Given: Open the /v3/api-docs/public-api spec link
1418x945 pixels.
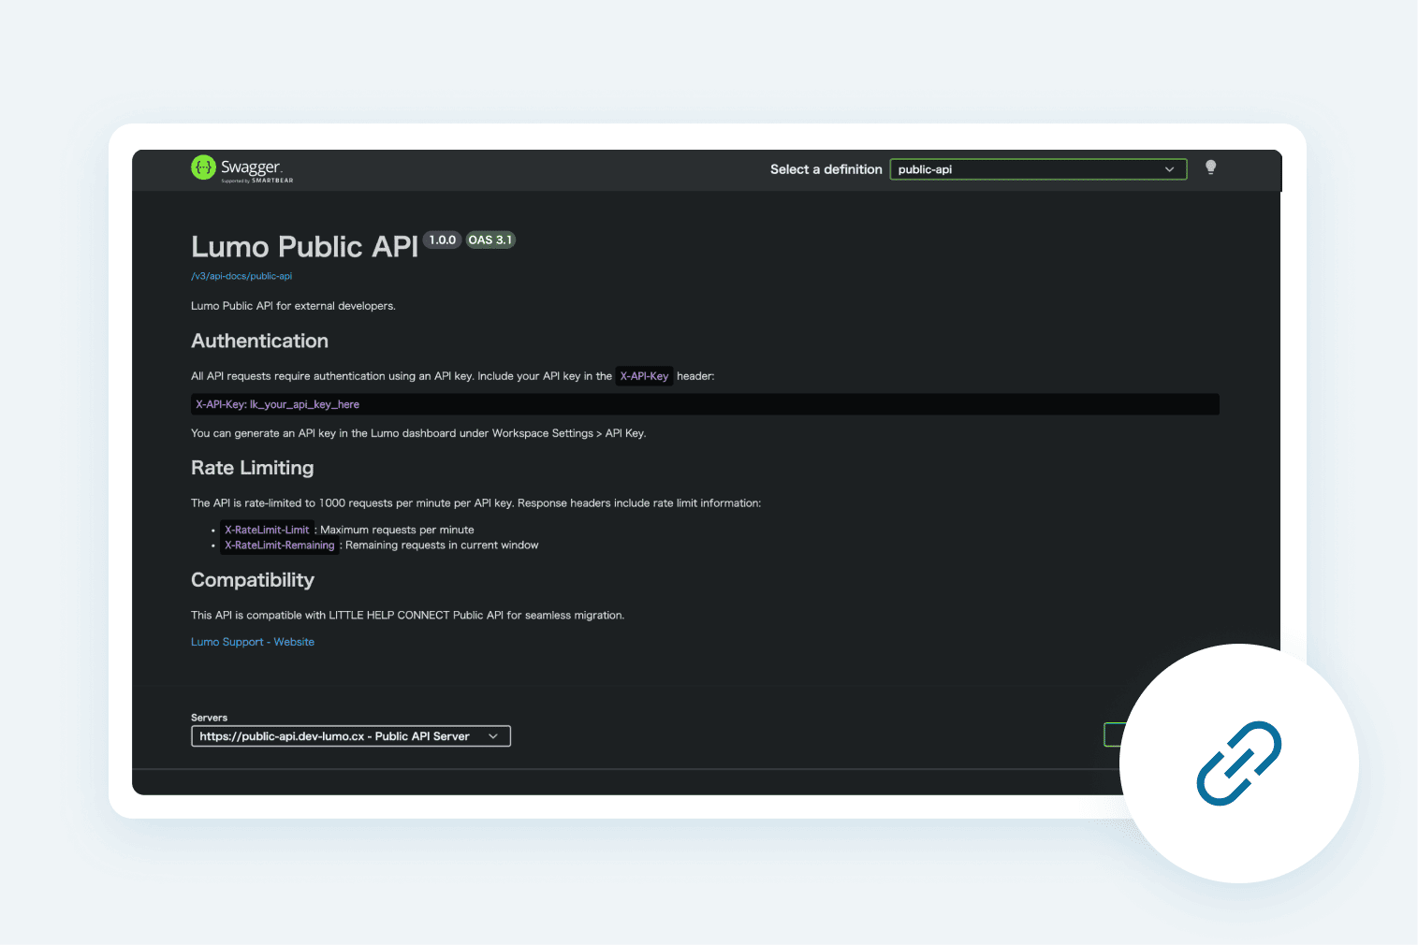Looking at the screenshot, I should pos(241,275).
